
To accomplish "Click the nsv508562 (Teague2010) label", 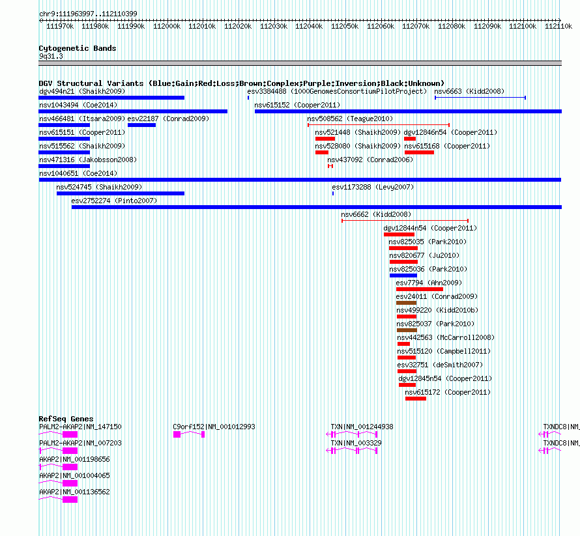I will pos(350,119).
